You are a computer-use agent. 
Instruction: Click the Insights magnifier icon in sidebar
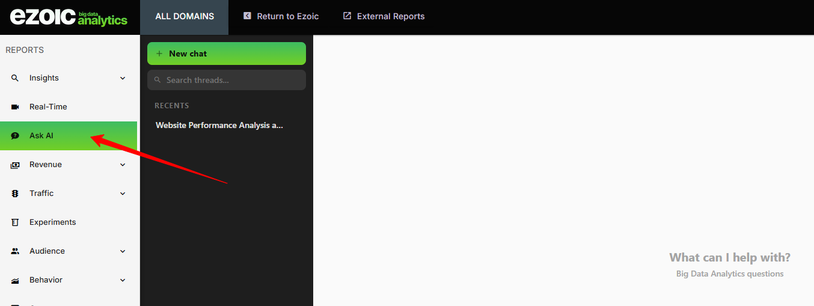click(15, 78)
